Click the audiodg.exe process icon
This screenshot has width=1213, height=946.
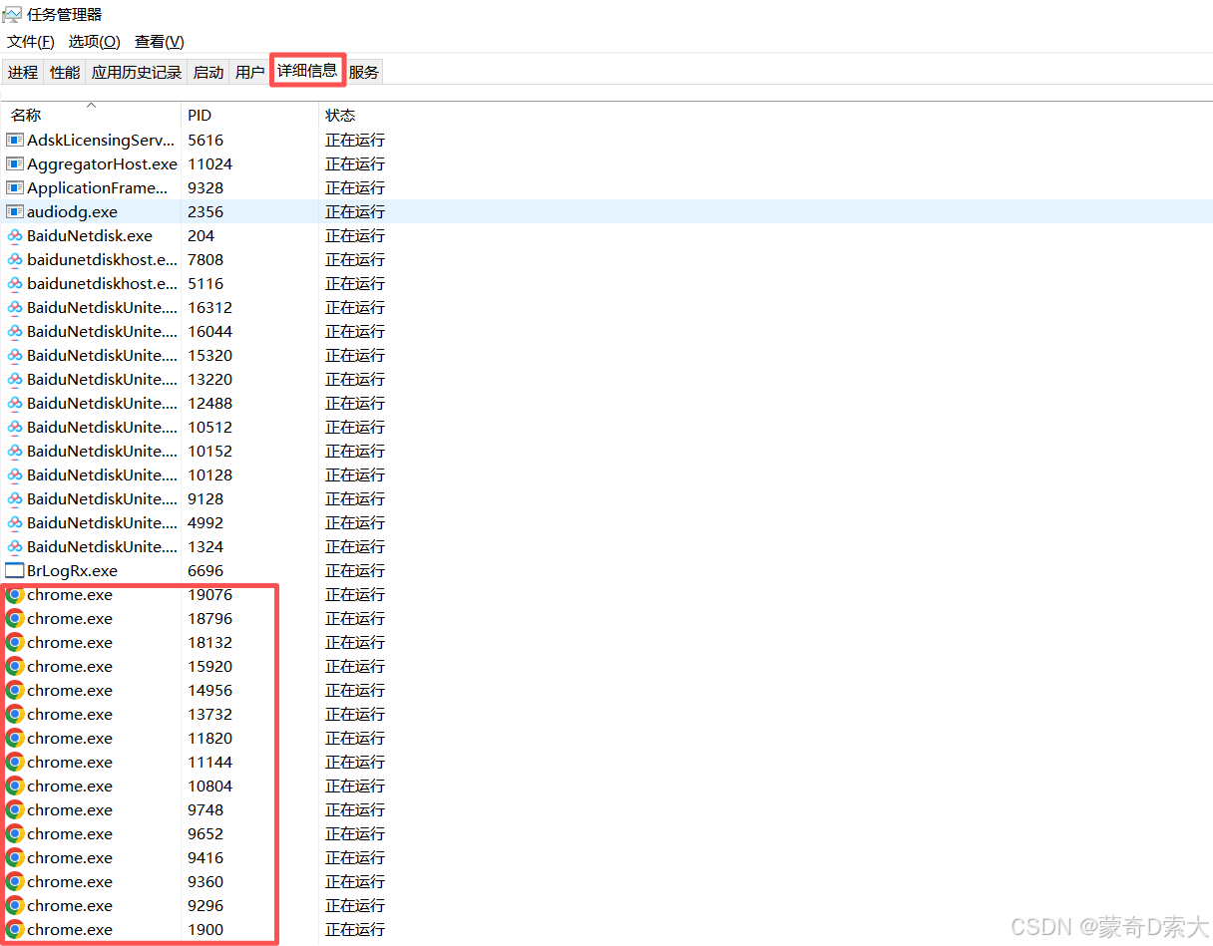(x=15, y=211)
